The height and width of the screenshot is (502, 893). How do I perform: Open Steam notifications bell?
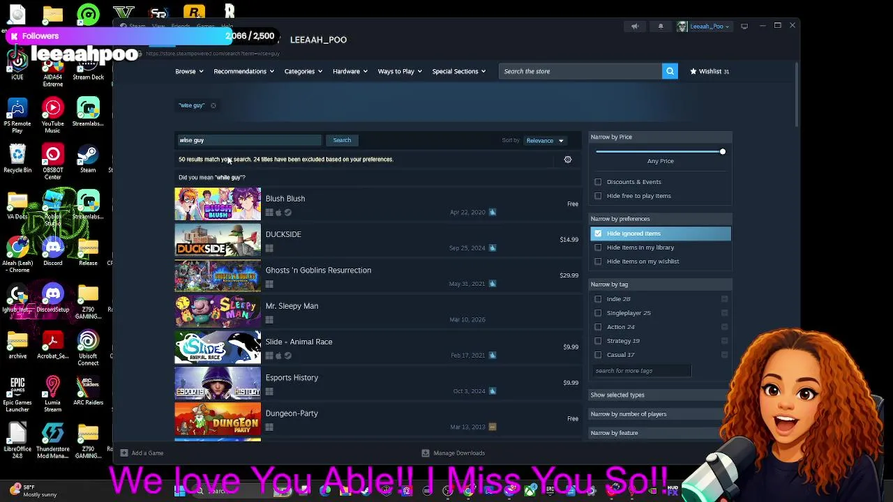pyautogui.click(x=661, y=26)
